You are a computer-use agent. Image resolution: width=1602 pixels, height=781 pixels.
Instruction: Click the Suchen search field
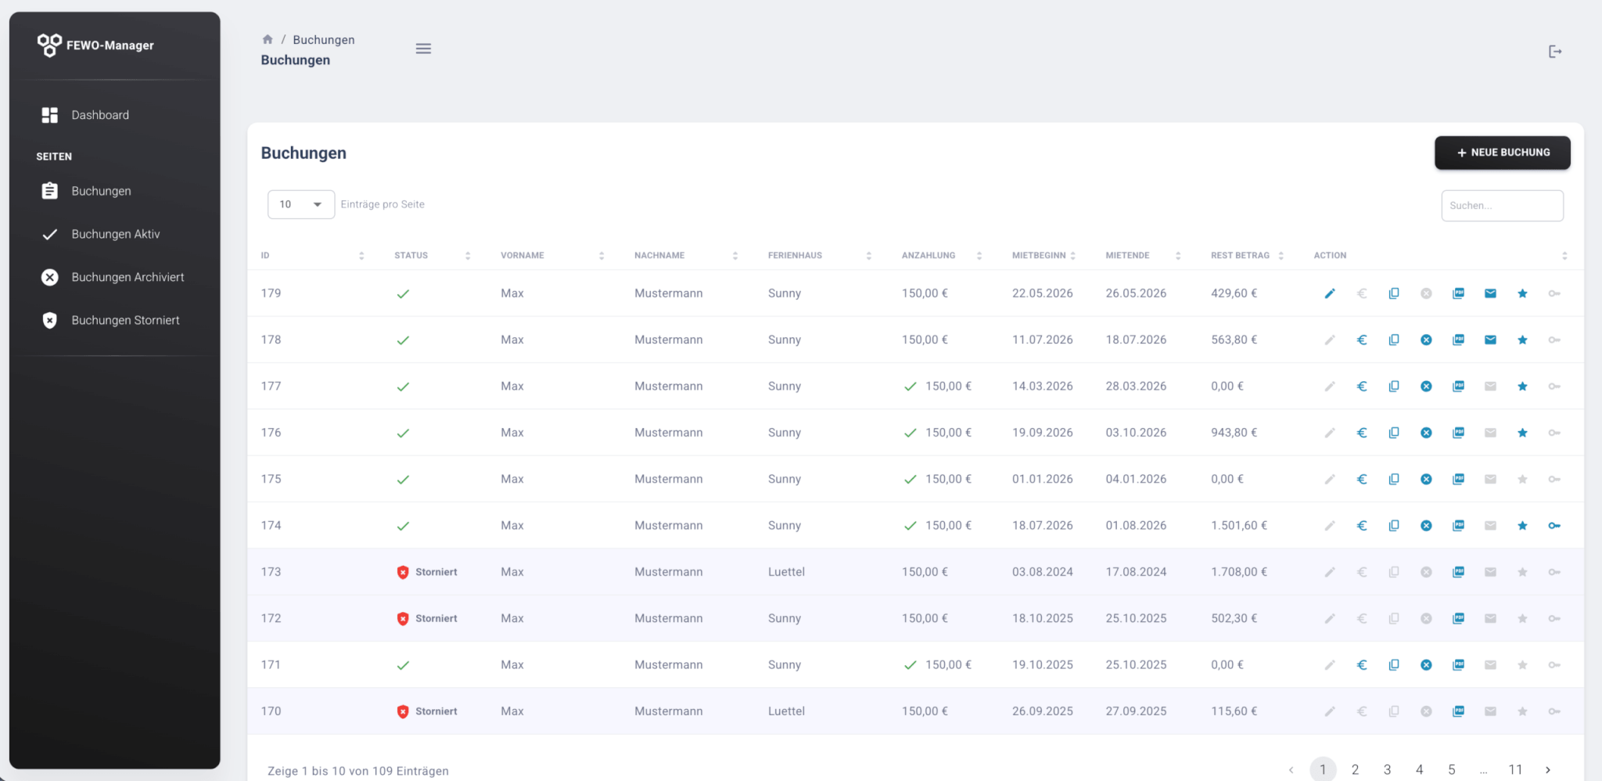coord(1502,206)
